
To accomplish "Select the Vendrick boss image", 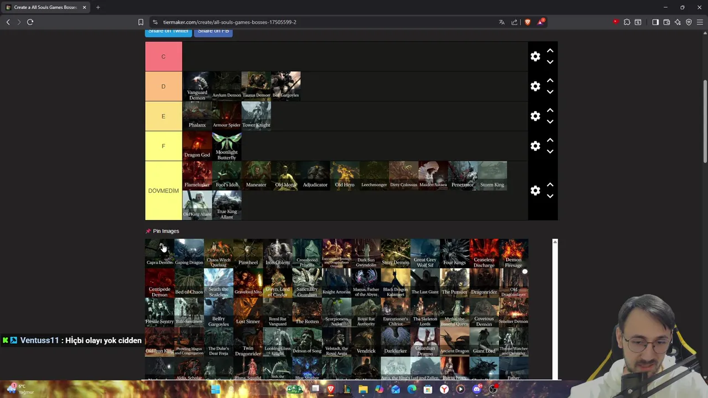I will (366, 342).
